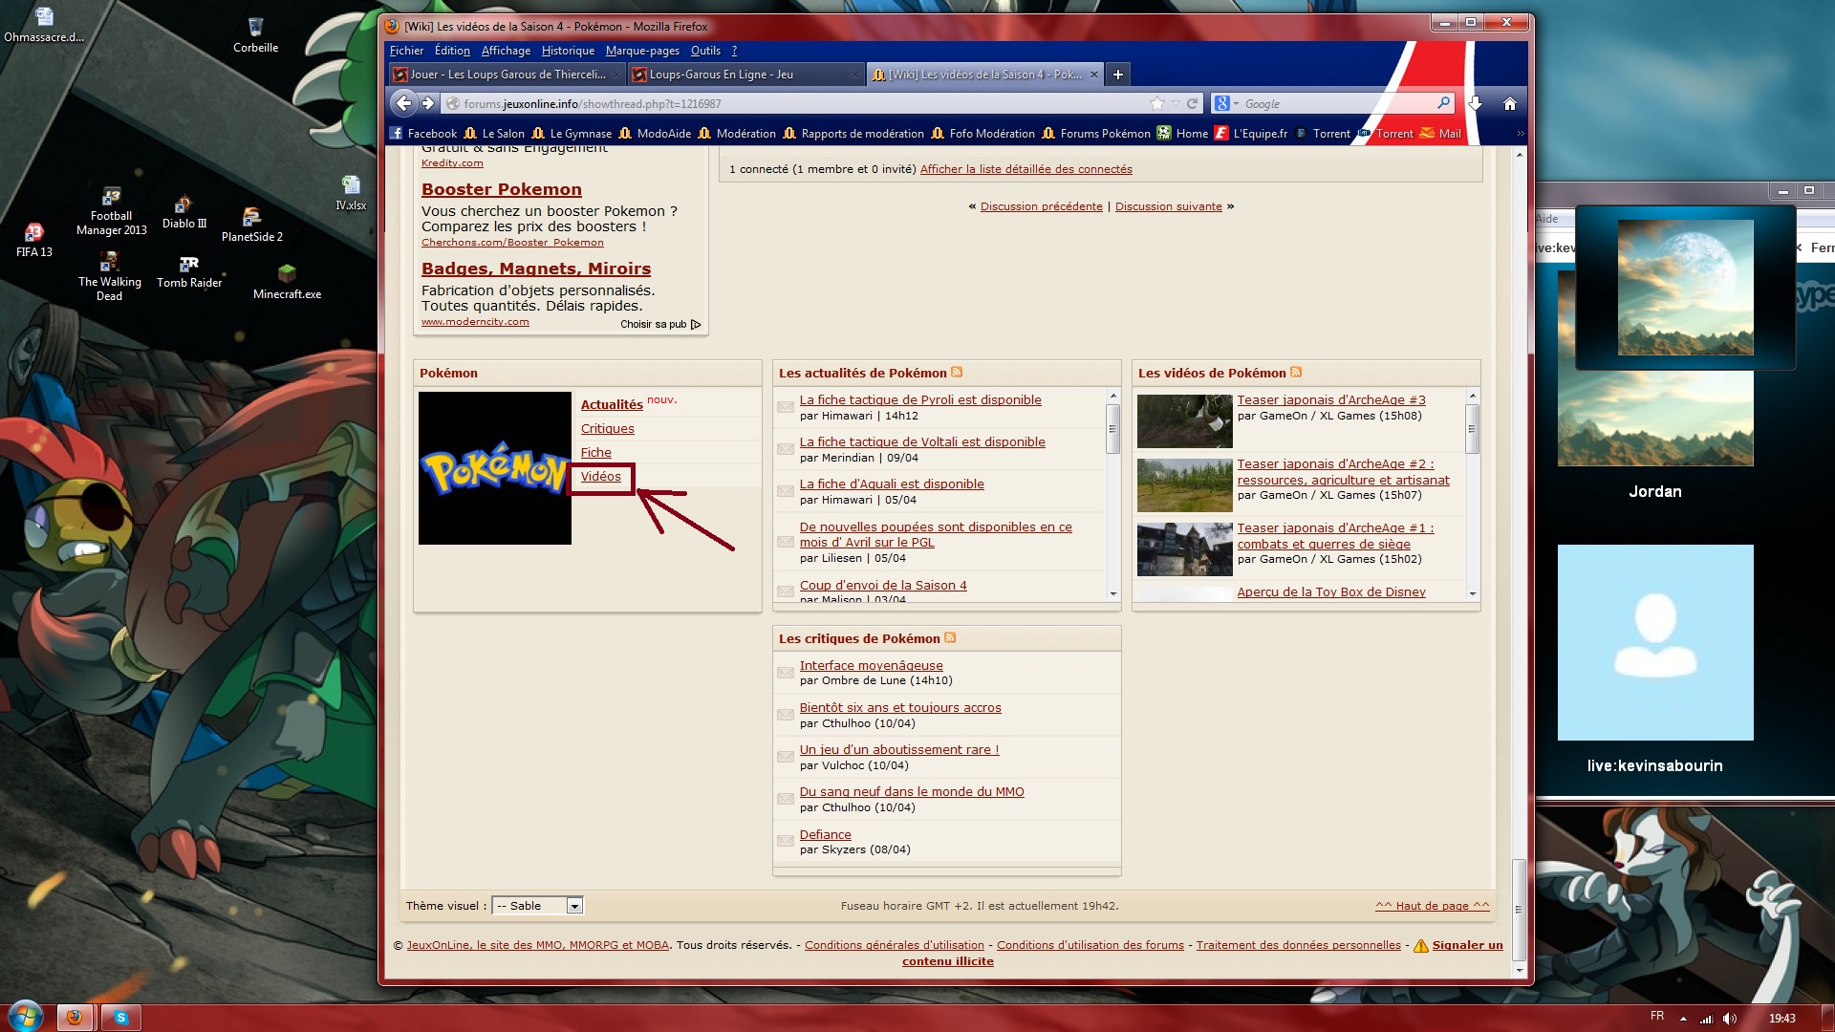Switch to Loups-Garous En Ligne - Jeu tab
The height and width of the screenshot is (1032, 1835).
745,75
